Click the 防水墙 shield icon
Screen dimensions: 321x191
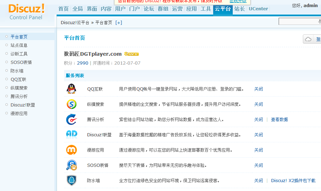coord(72,180)
